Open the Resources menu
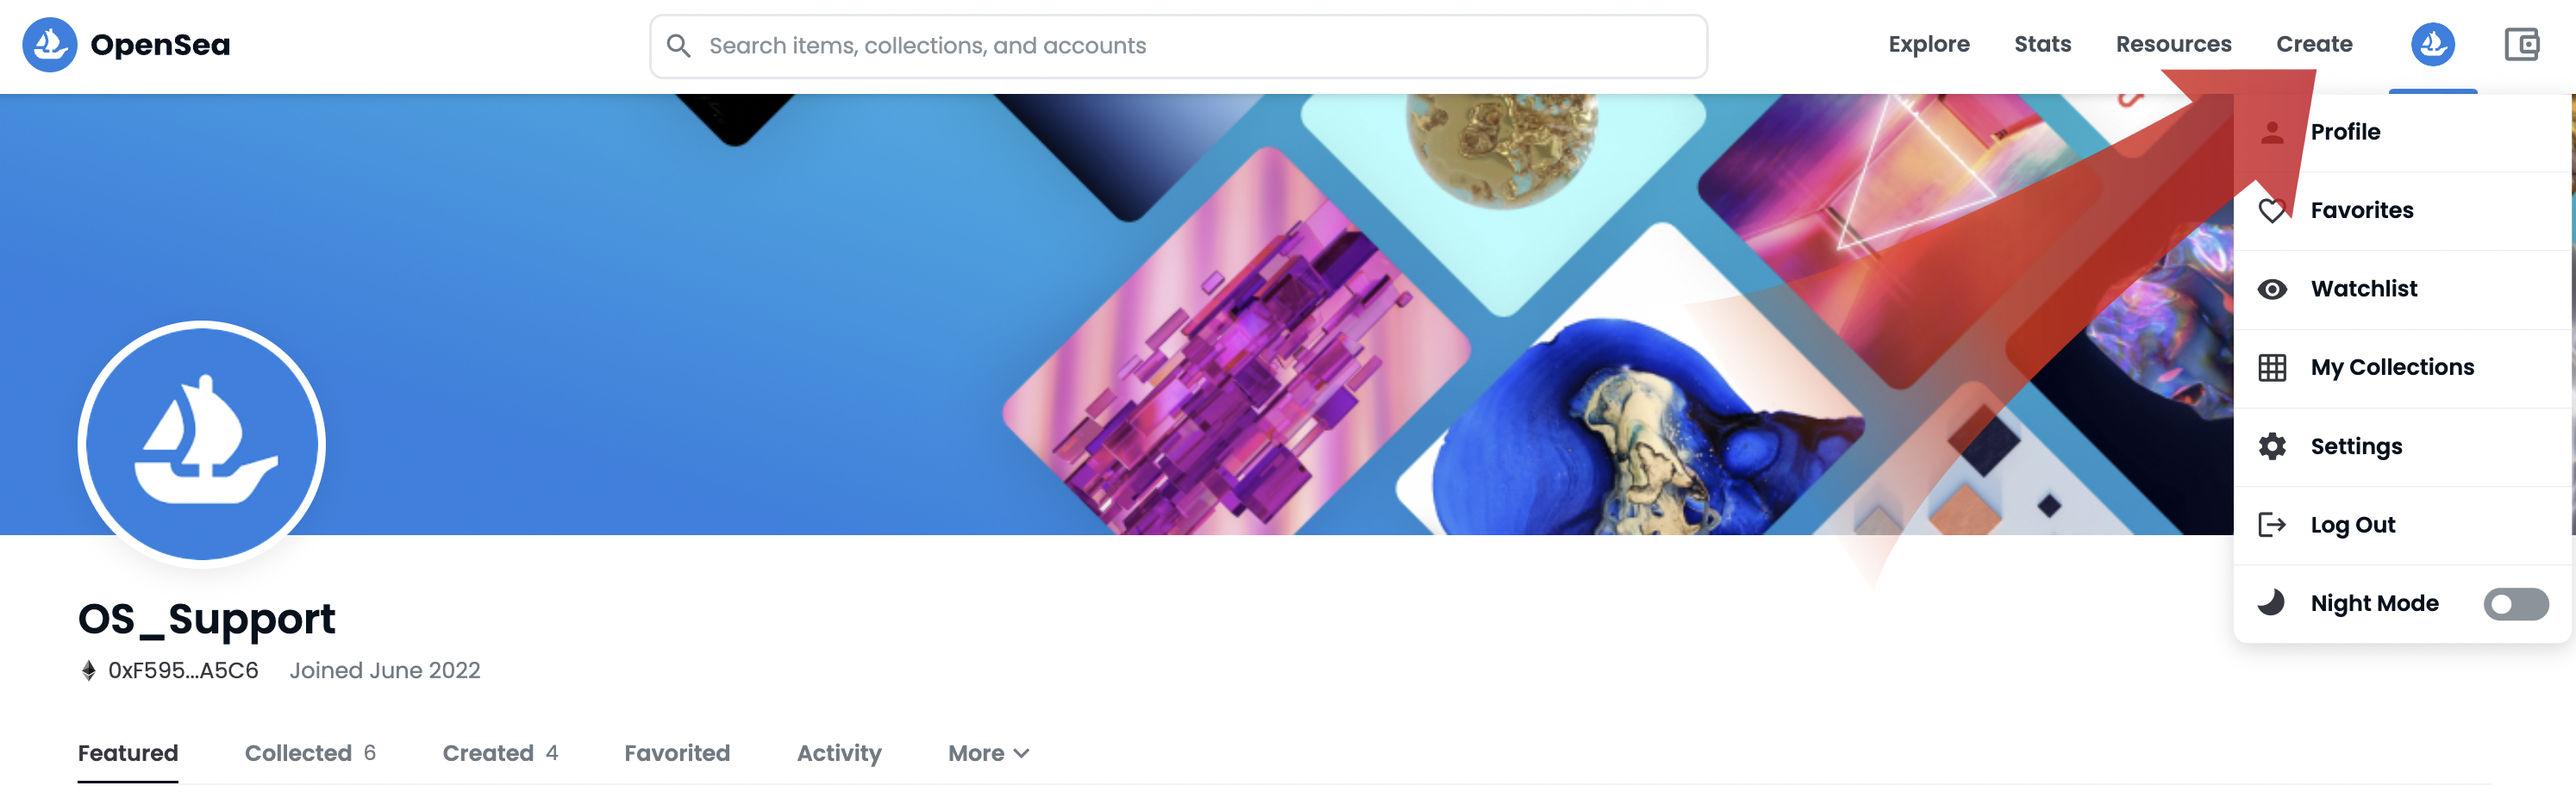 [x=2173, y=44]
